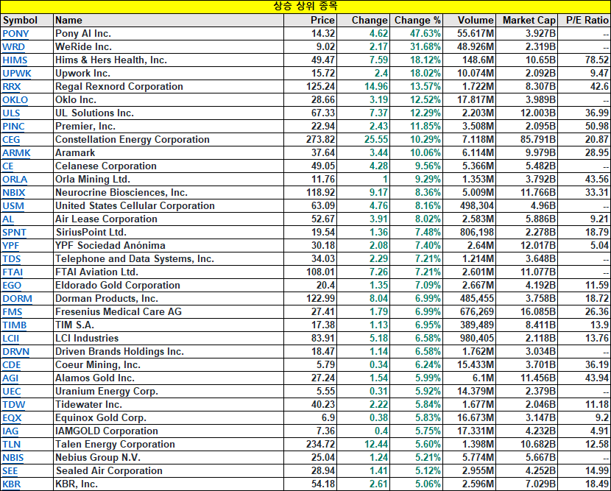This screenshot has height=491, width=611.
Task: Open the SEE symbol link
Action: coord(10,471)
